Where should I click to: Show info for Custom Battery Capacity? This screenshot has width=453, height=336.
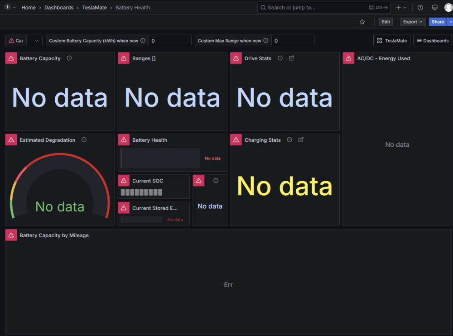point(143,41)
